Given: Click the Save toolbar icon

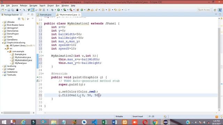Looking at the screenshot, I should click(x=9, y=10).
